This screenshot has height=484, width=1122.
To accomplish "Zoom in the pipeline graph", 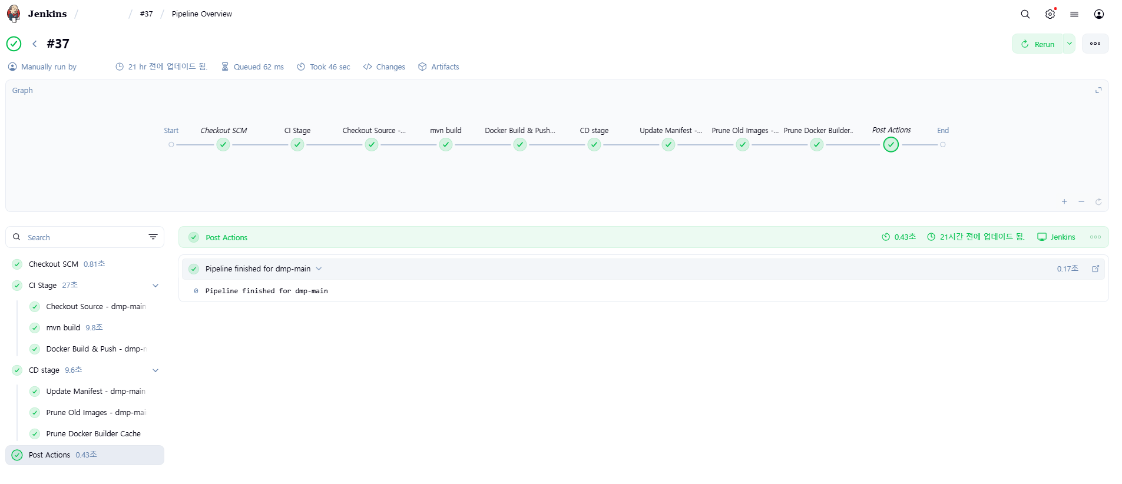I will 1064,202.
